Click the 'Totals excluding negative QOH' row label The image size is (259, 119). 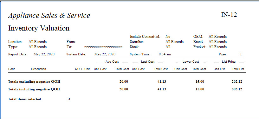[x=34, y=81]
